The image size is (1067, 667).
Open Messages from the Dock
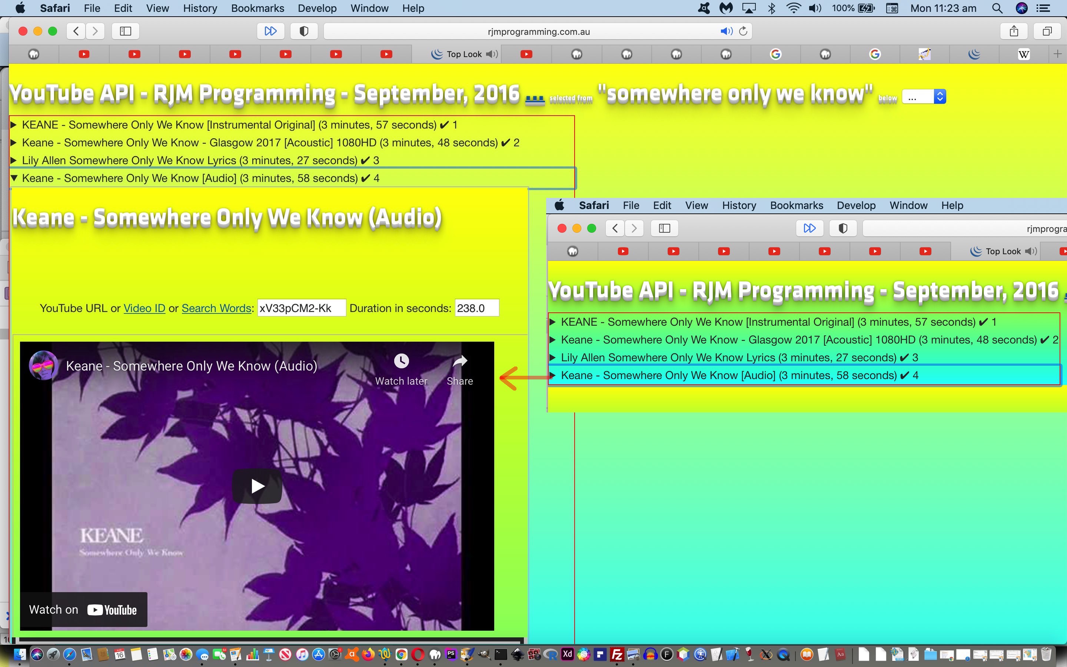[202, 654]
